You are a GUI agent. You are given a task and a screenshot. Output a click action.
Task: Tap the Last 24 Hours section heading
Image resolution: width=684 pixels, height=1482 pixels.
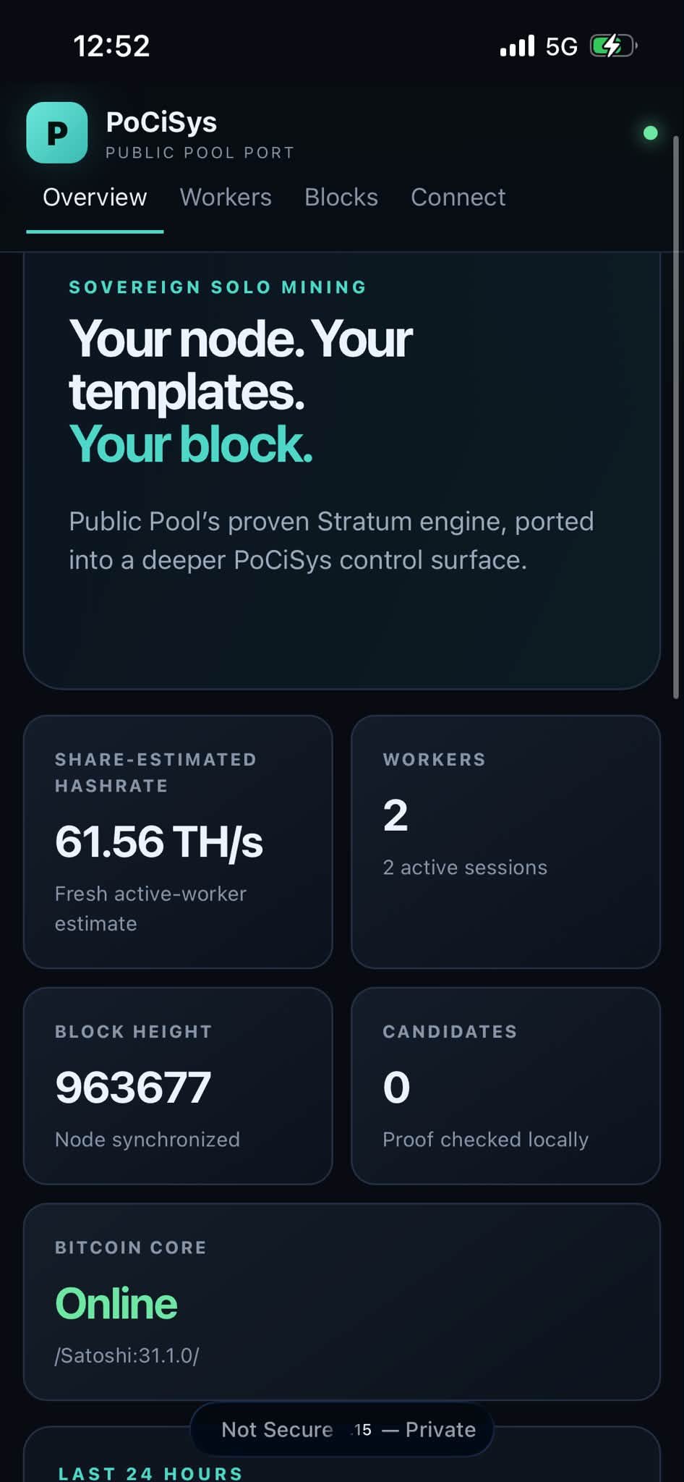pos(150,1473)
